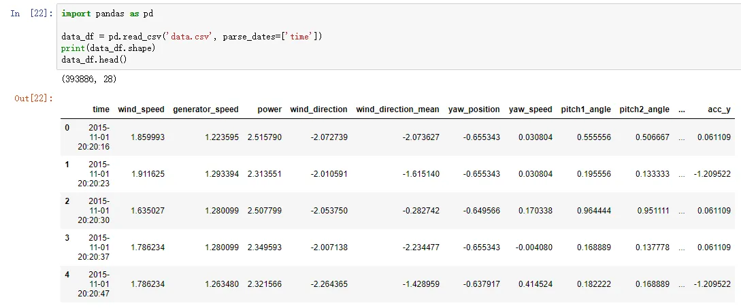Click the wind_direction_mean column header
741x308 pixels.
click(397, 109)
